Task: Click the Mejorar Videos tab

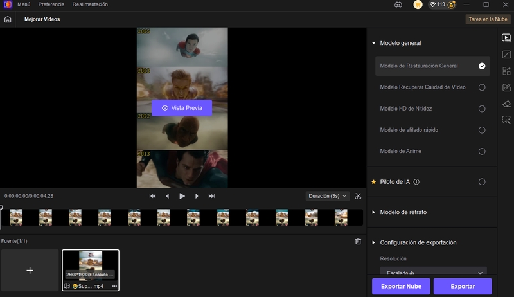Action: click(x=42, y=19)
